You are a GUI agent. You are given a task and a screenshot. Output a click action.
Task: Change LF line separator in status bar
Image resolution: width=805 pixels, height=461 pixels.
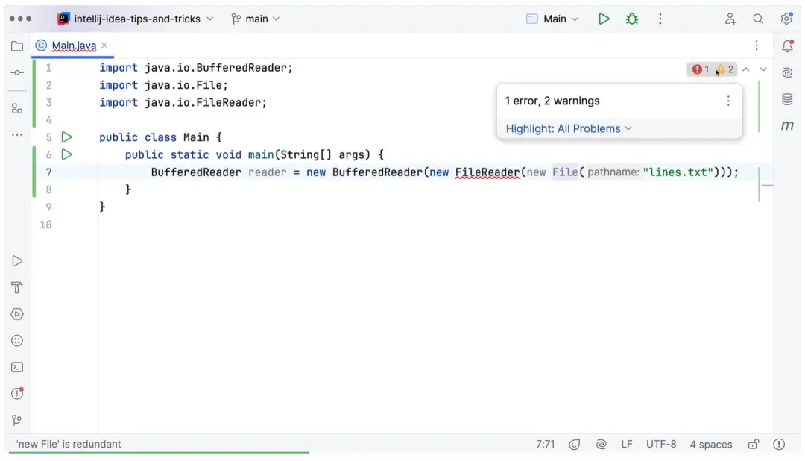[626, 445]
